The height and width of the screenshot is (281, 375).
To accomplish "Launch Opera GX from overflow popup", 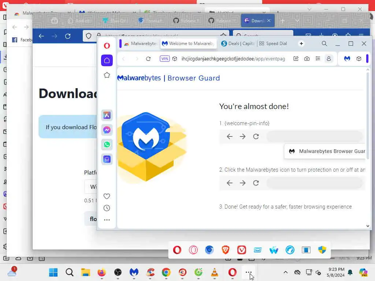I will (x=193, y=250).
